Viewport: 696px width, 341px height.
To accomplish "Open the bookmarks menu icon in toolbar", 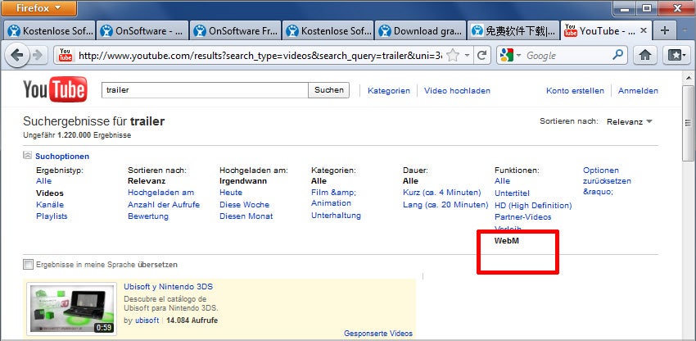I will click(676, 56).
